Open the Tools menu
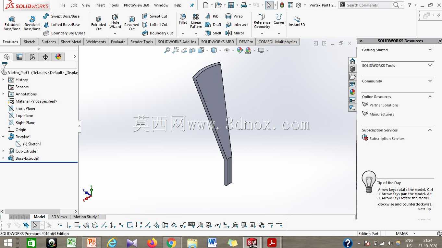This screenshot has height=248, width=442. (x=114, y=5)
